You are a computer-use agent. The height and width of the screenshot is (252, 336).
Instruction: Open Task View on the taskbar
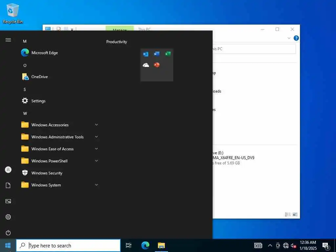(x=129, y=245)
